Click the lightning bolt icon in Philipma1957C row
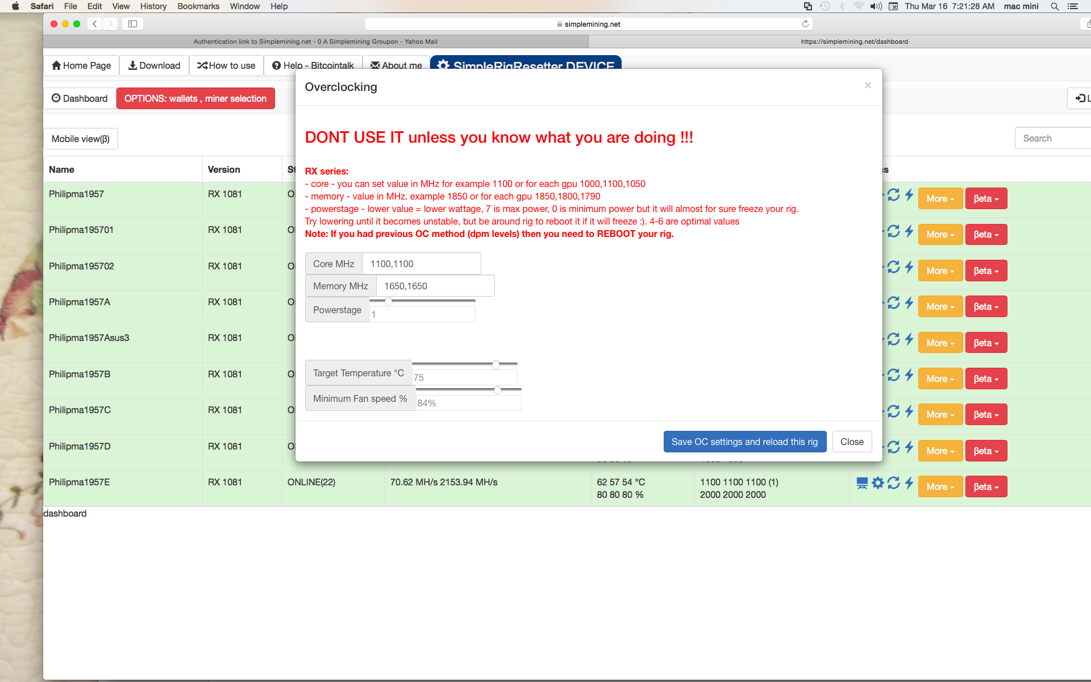The image size is (1091, 682). pyautogui.click(x=909, y=411)
